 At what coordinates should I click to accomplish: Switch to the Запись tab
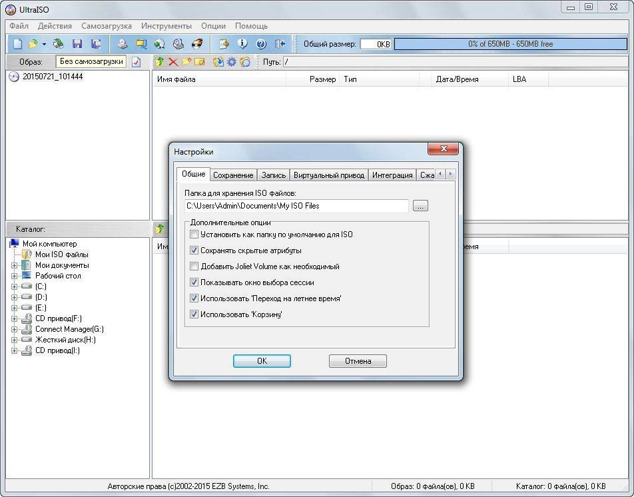[x=274, y=175]
